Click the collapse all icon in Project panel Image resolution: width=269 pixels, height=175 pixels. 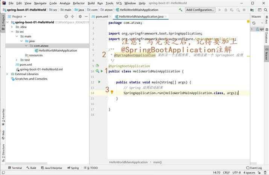[73, 17]
